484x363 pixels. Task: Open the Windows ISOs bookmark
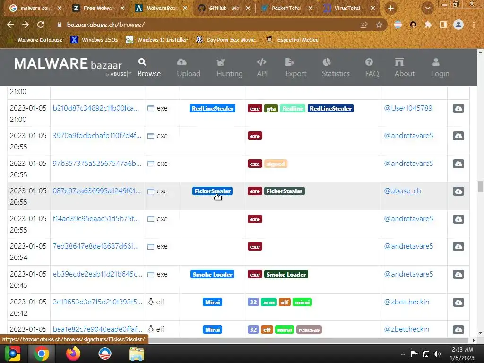(94, 40)
